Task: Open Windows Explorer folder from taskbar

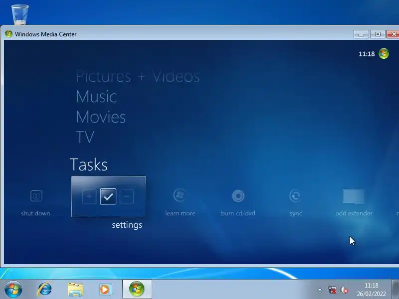Action: (75, 290)
